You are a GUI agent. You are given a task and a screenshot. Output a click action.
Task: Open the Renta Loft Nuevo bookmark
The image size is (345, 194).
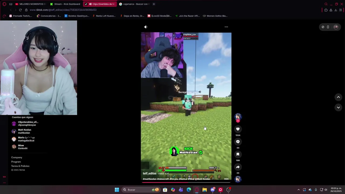click(104, 16)
